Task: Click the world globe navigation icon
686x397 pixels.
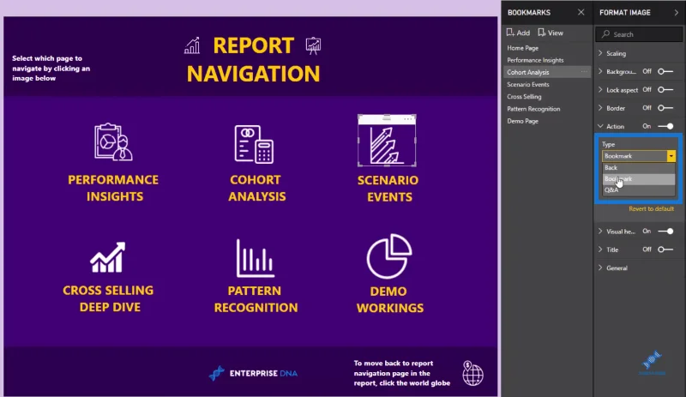Action: click(x=472, y=373)
